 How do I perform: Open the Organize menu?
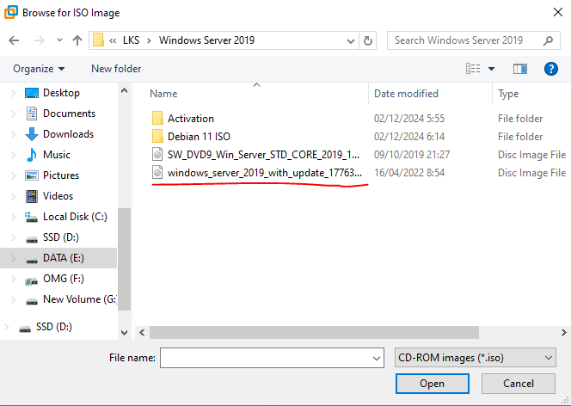[39, 69]
